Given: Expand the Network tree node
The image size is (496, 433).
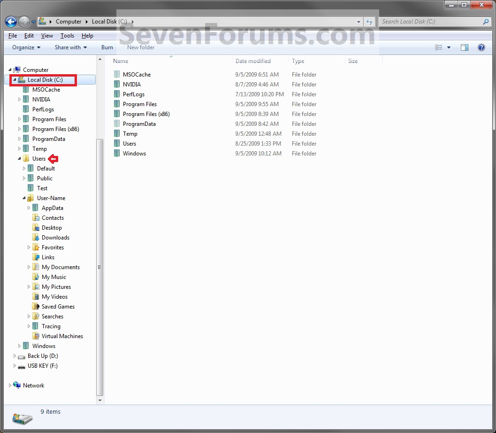Looking at the screenshot, I should click(x=10, y=385).
